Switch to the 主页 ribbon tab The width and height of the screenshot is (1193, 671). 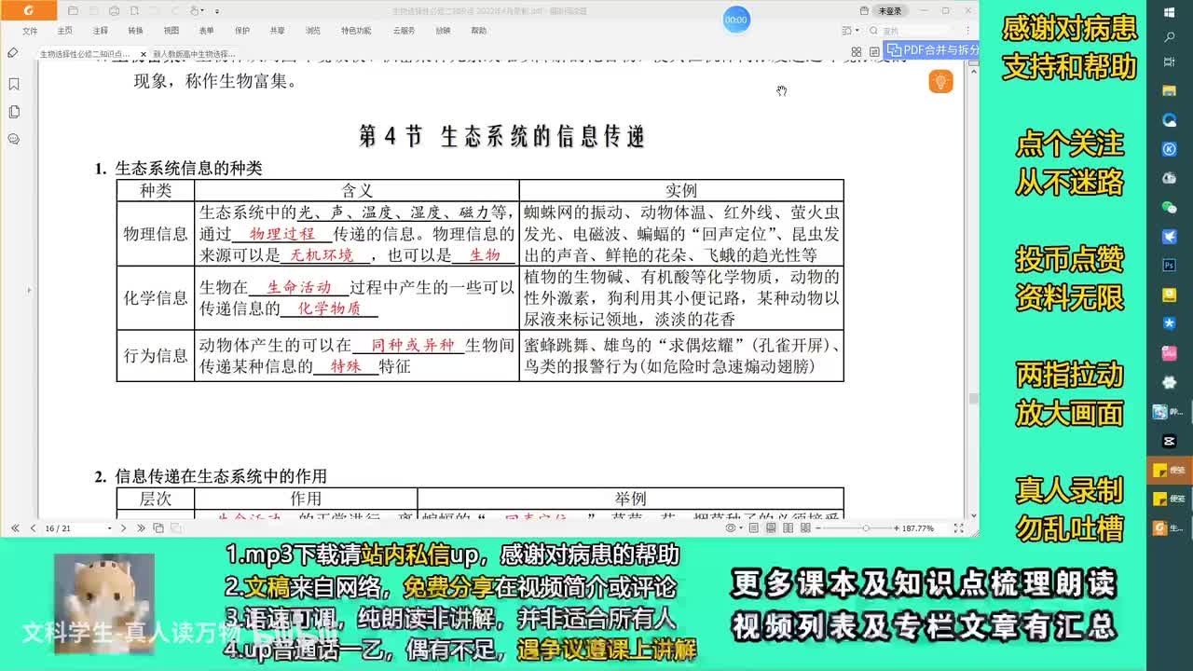[x=64, y=31]
